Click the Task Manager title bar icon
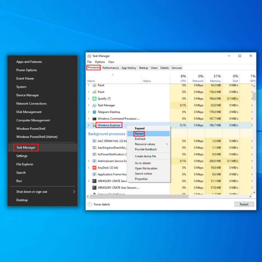 [x=89, y=56]
